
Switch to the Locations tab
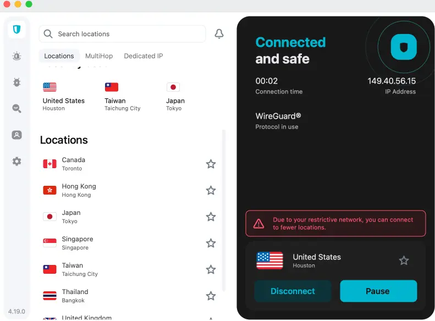(x=59, y=56)
